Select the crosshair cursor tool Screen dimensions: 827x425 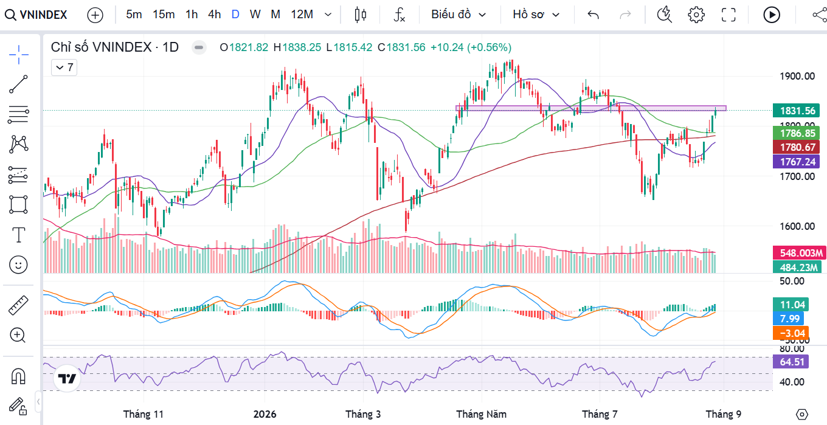point(19,55)
